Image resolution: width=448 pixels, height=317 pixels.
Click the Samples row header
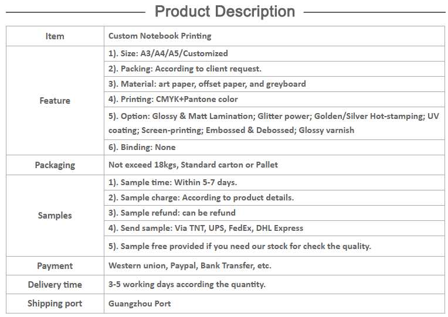(55, 216)
